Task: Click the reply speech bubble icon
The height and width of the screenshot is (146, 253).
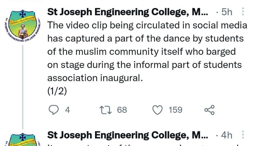Action: tap(54, 110)
